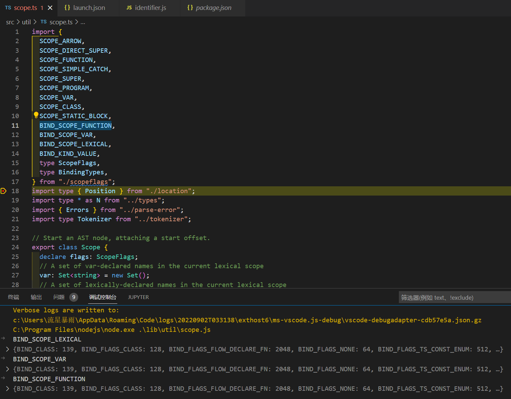This screenshot has width=511, height=399.
Task: Switch to the JUPYTER panel tab
Action: 138,297
